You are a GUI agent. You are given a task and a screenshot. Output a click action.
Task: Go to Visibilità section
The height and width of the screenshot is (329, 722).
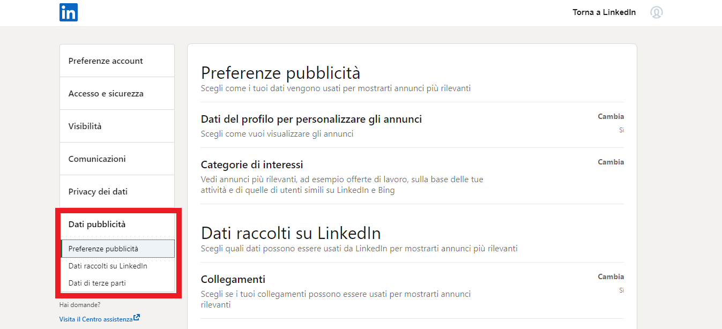(86, 125)
